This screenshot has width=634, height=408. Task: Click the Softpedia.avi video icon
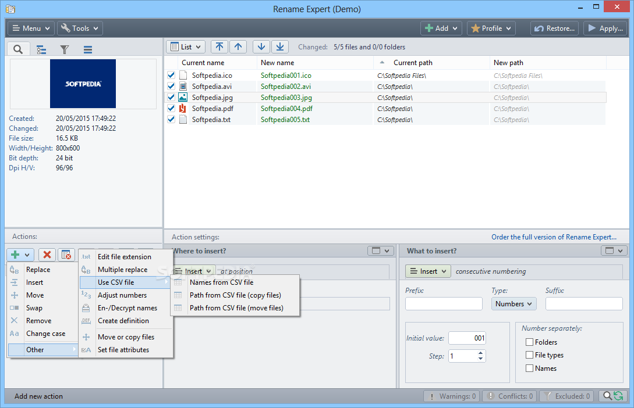183,87
